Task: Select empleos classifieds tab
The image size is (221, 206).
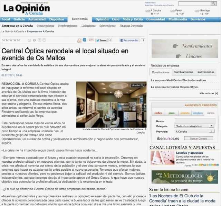Action: pyautogui.click(x=198, y=113)
